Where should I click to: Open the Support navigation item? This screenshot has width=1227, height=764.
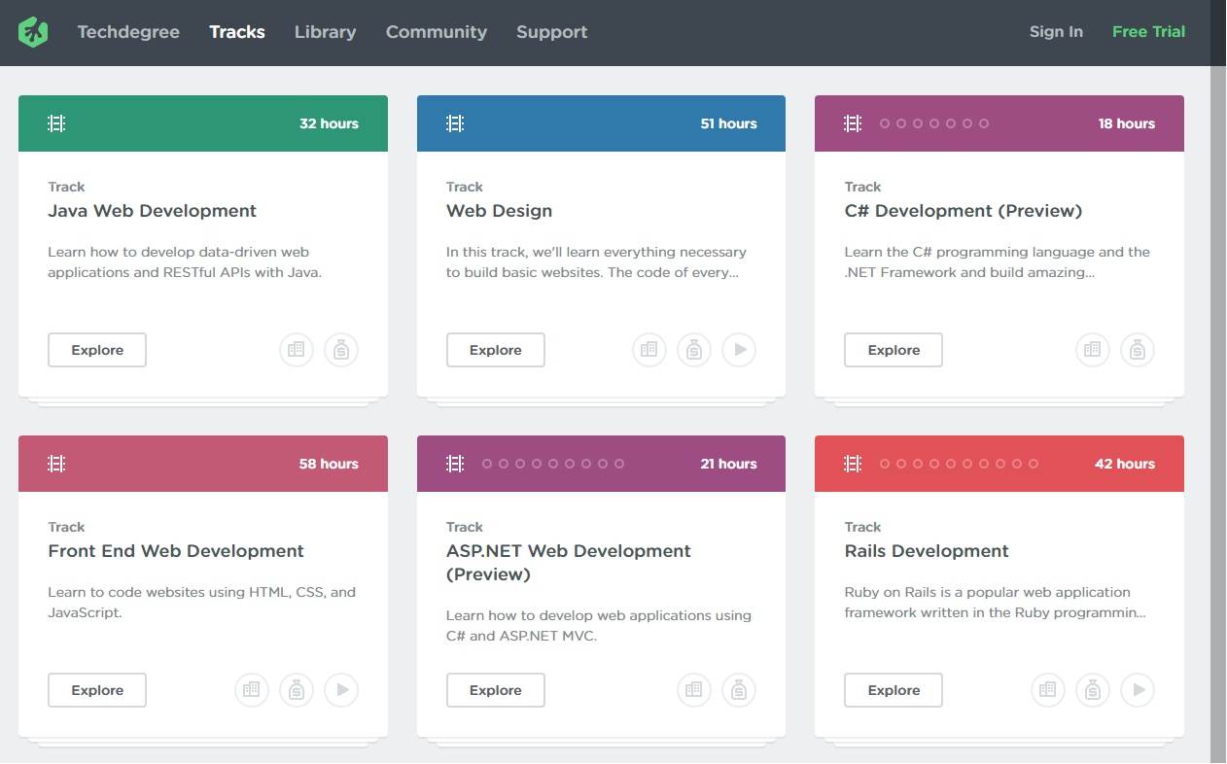tap(552, 32)
